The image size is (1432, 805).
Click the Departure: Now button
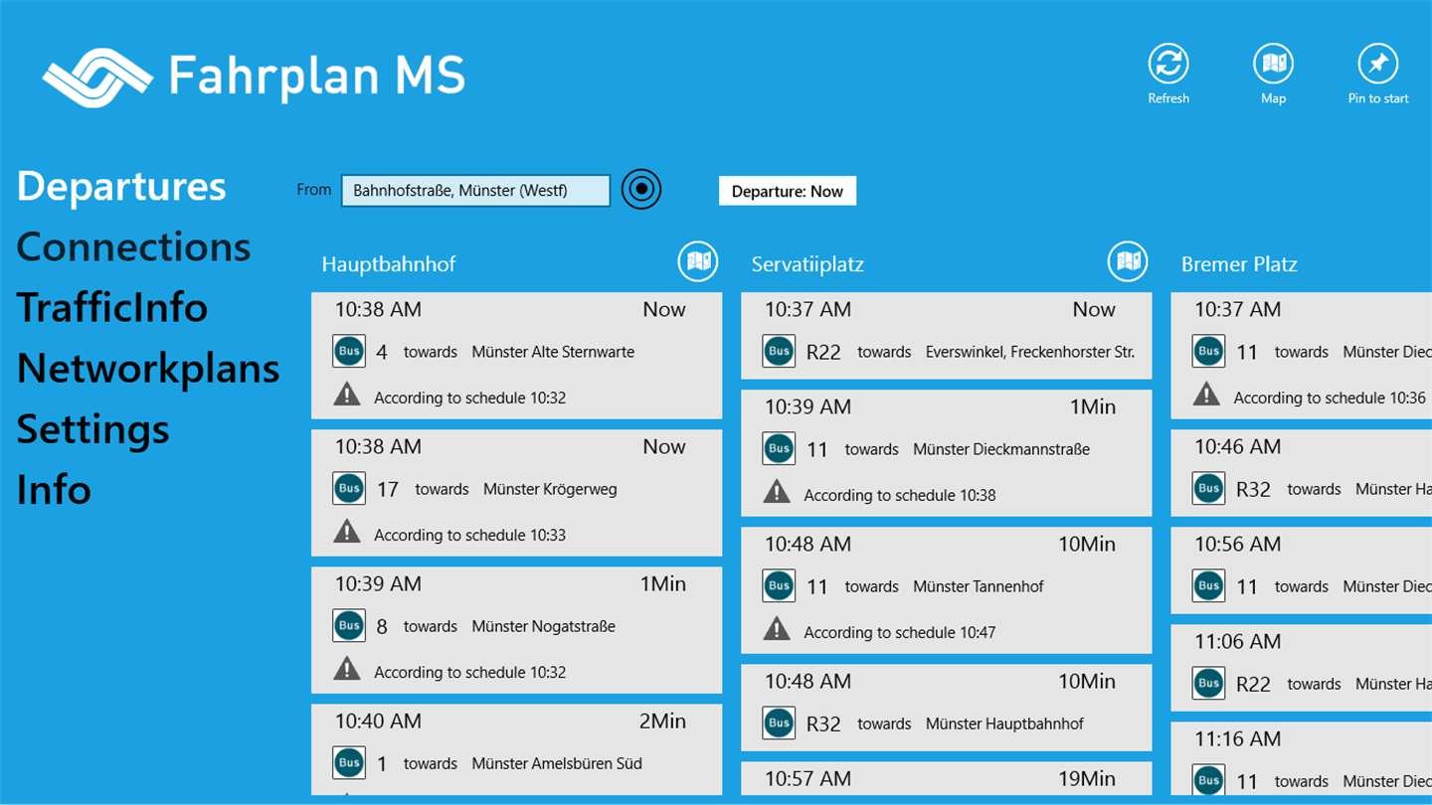click(788, 191)
